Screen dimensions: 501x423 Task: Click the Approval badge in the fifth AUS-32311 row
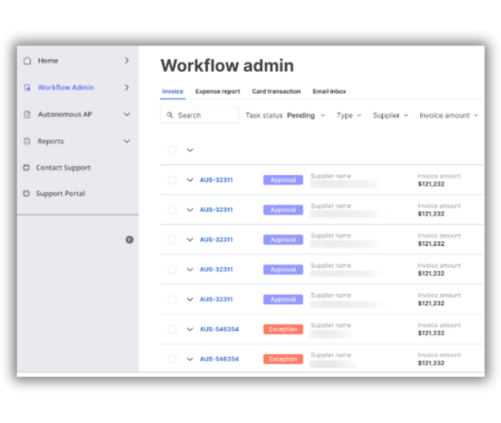pyautogui.click(x=283, y=299)
